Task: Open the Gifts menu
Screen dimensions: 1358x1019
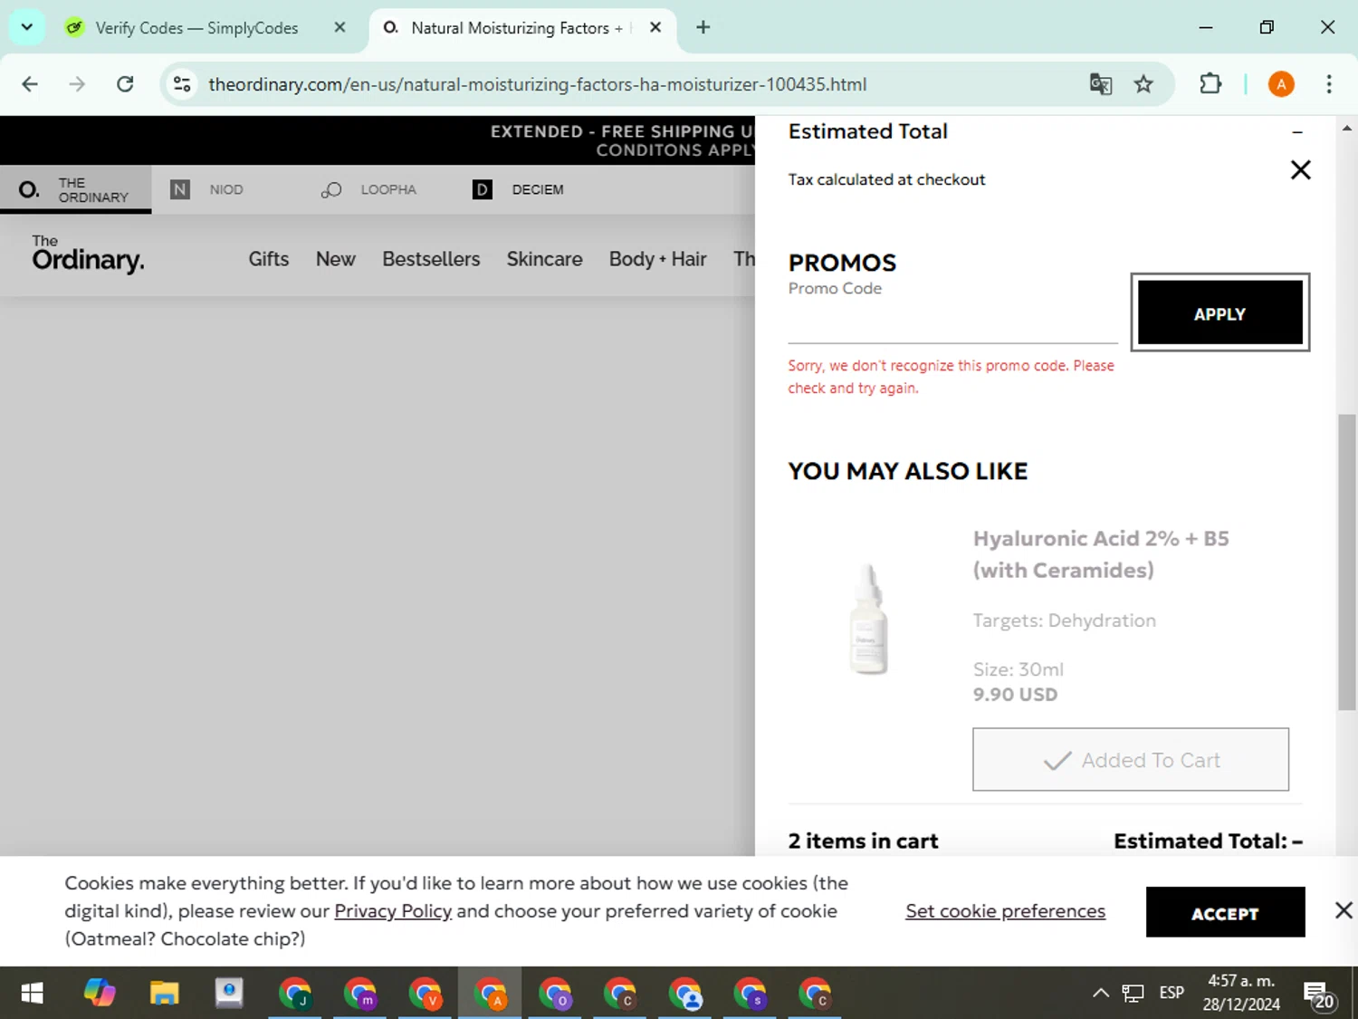Action: (x=269, y=259)
